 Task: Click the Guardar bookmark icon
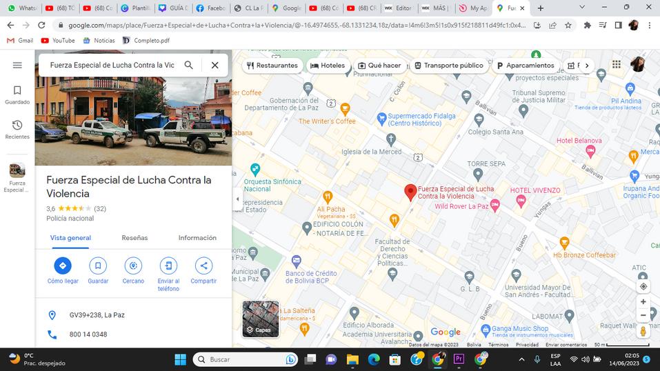(x=98, y=265)
